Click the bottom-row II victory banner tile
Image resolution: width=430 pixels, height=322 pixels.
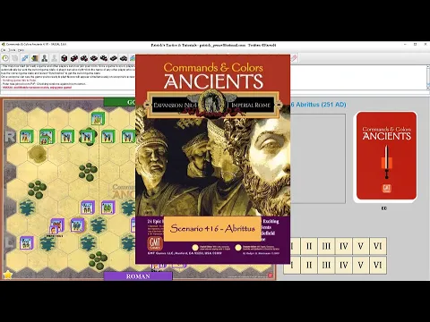(309, 265)
